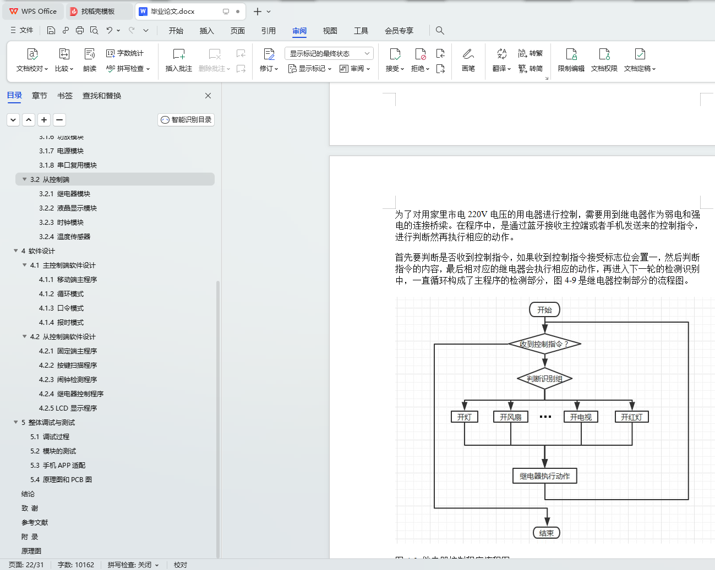Click the save icon in quick access bar
The height and width of the screenshot is (570, 715).
(x=51, y=31)
